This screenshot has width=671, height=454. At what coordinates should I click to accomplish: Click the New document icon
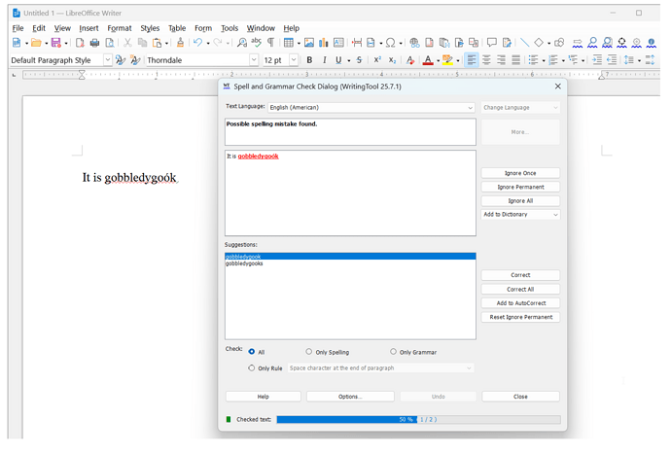pyautogui.click(x=17, y=43)
